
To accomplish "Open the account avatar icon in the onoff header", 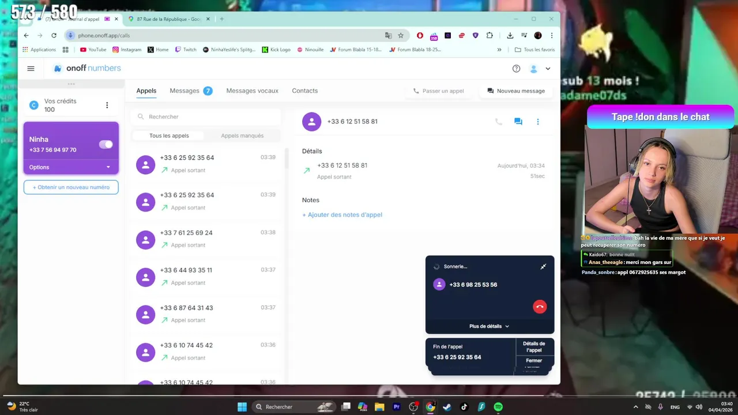I will (x=534, y=69).
